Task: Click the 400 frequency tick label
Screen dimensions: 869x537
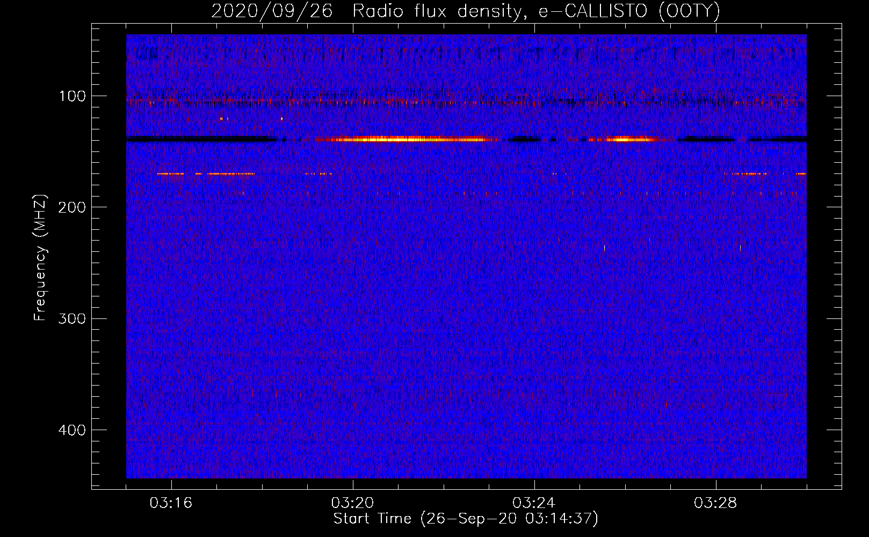Action: (x=72, y=430)
